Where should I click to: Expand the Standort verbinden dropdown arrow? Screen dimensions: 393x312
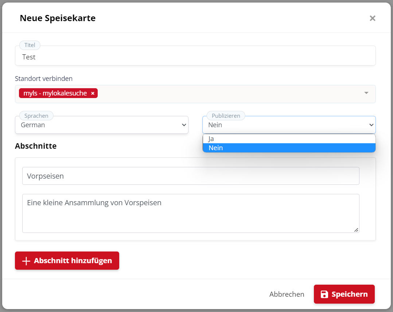(366, 93)
